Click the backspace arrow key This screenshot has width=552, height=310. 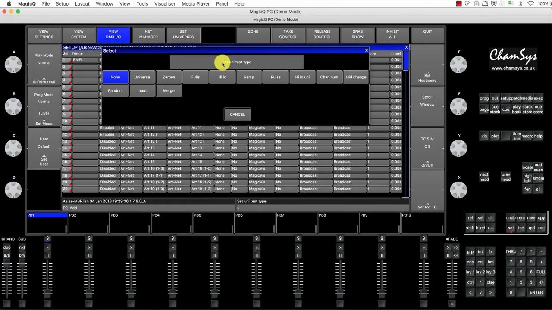click(x=490, y=228)
